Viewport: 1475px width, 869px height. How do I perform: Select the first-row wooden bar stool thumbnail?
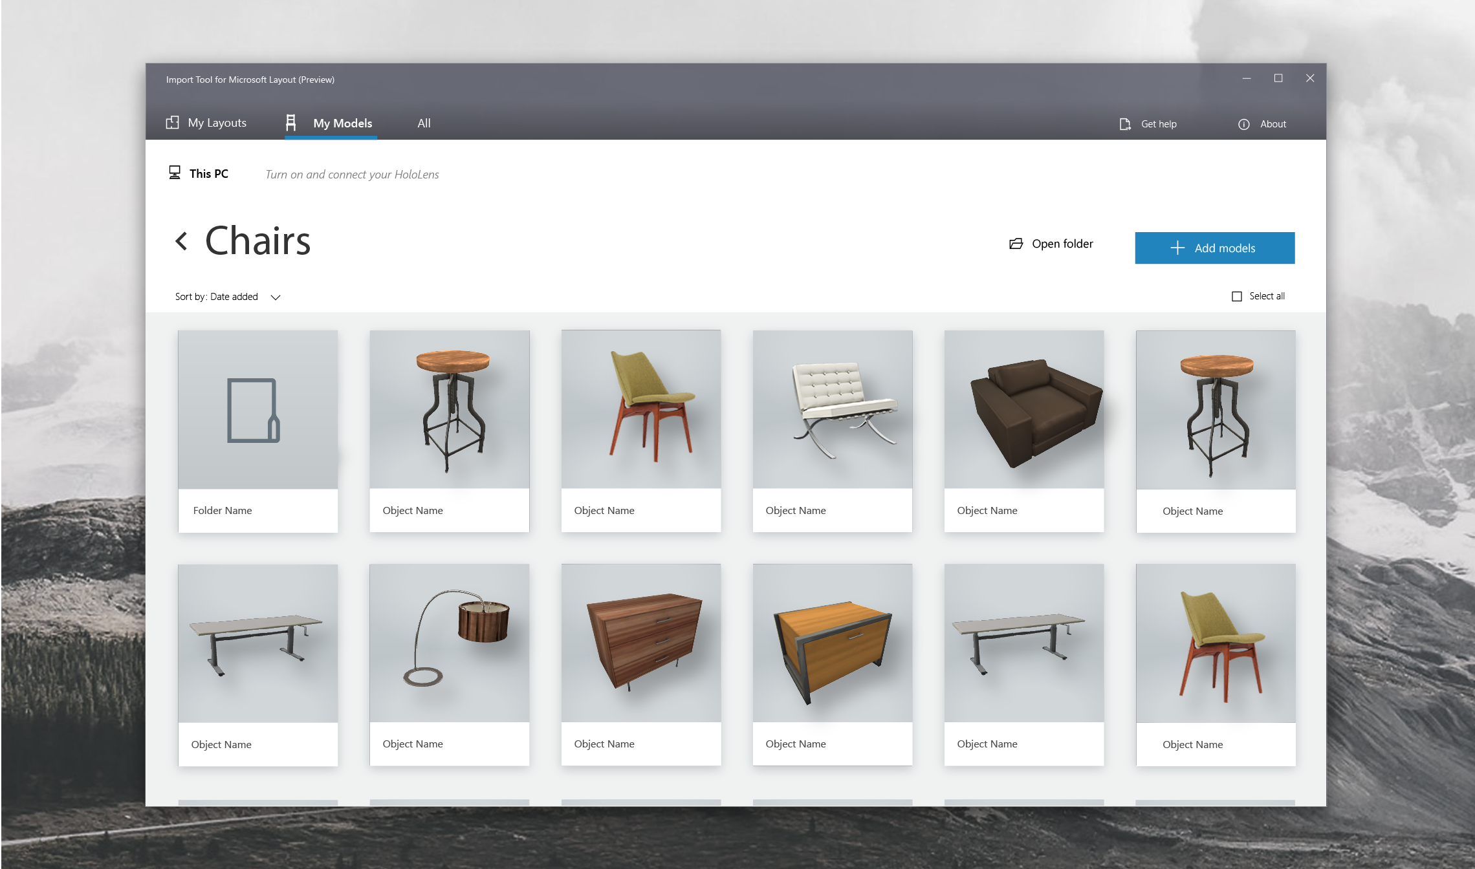[449, 409]
